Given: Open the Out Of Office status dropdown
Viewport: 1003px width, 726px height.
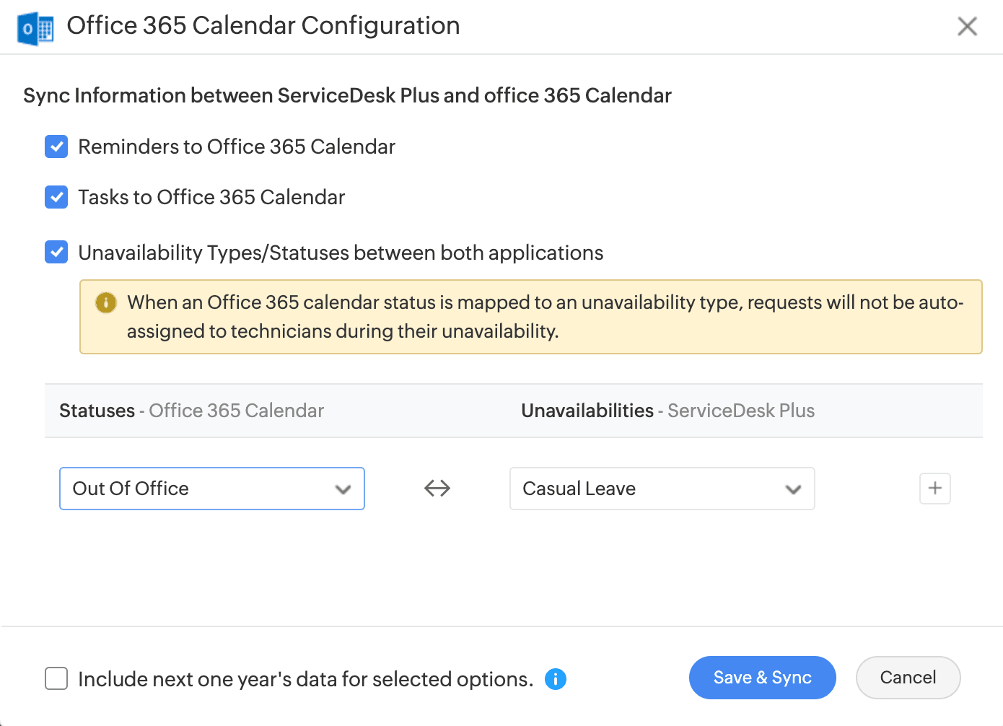Looking at the screenshot, I should 211,489.
